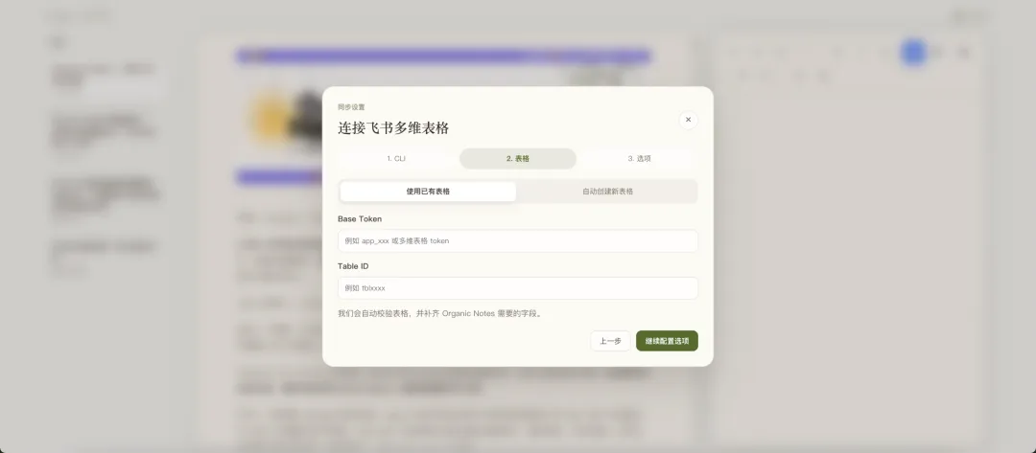Click the 上一步 button
The width and height of the screenshot is (1036, 453).
[610, 341]
